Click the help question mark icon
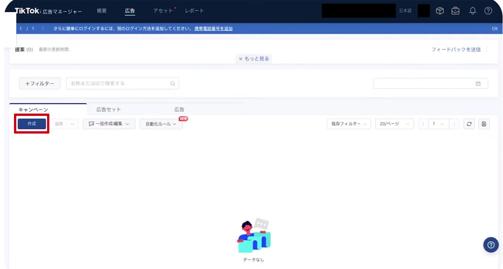 (x=488, y=10)
